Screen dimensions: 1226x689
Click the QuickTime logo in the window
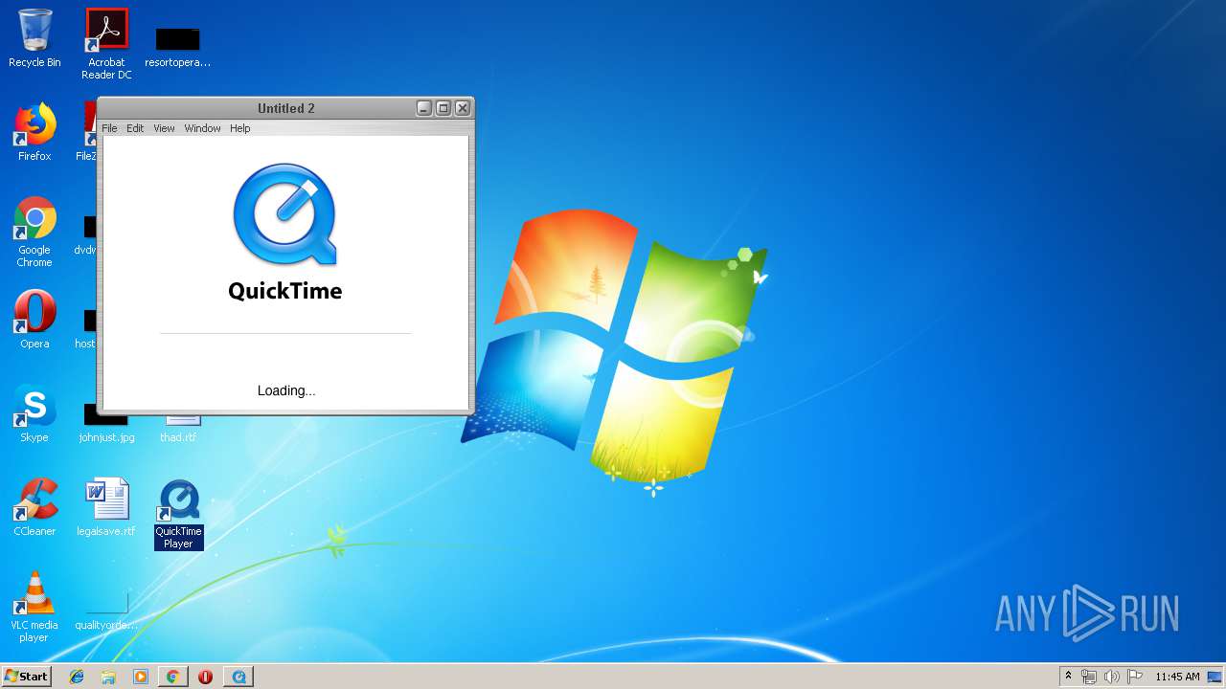[x=285, y=215]
